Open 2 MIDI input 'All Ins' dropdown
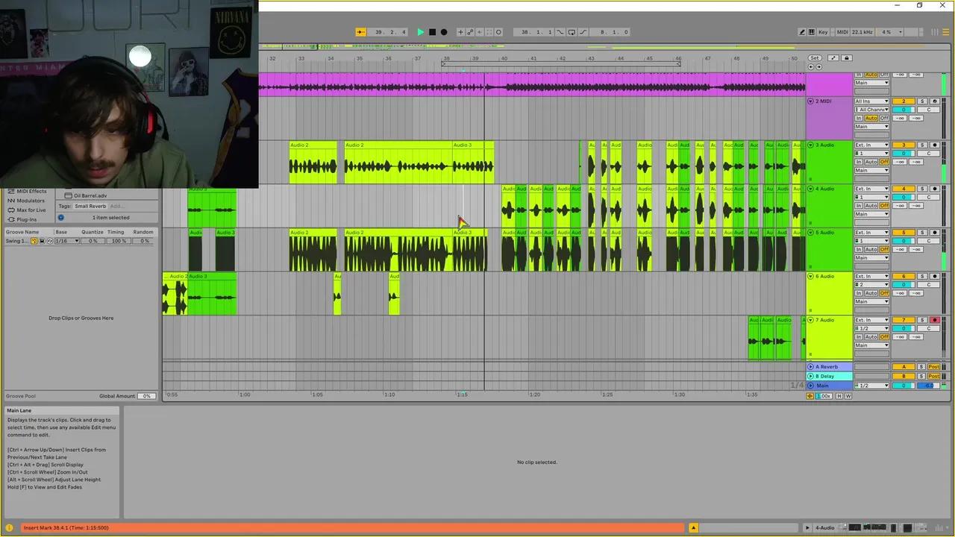 point(871,101)
